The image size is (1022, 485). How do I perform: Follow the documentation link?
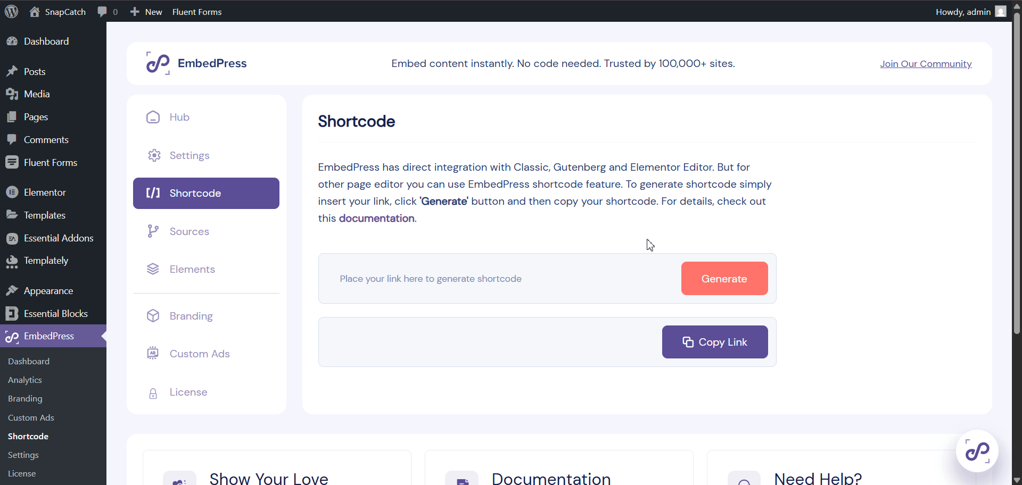[376, 218]
